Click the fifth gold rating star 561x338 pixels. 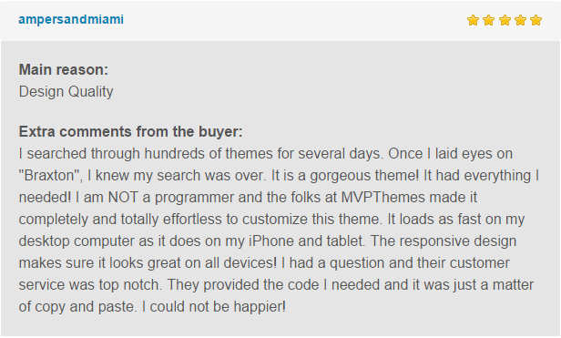coord(535,20)
